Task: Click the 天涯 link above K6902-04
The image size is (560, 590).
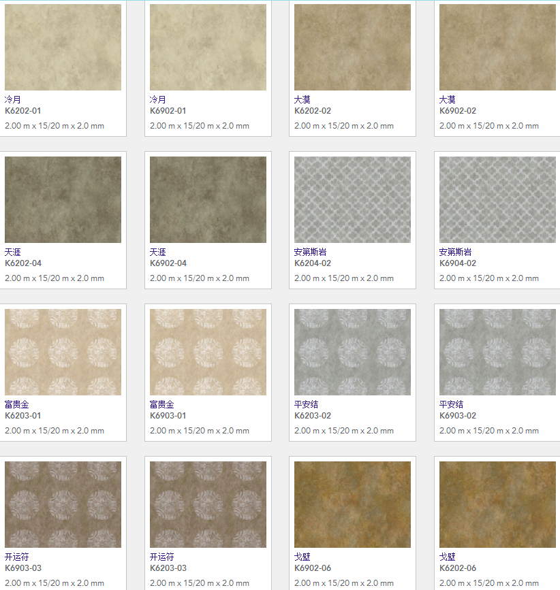Action: pyautogui.click(x=158, y=252)
